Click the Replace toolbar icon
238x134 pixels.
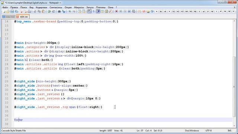tap(64, 12)
